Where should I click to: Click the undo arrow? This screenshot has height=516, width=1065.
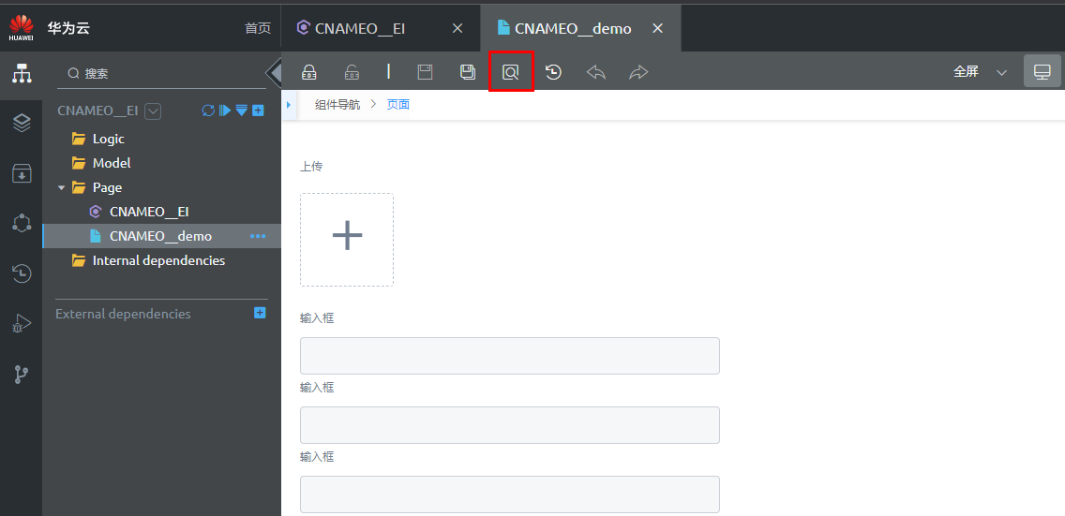point(595,72)
